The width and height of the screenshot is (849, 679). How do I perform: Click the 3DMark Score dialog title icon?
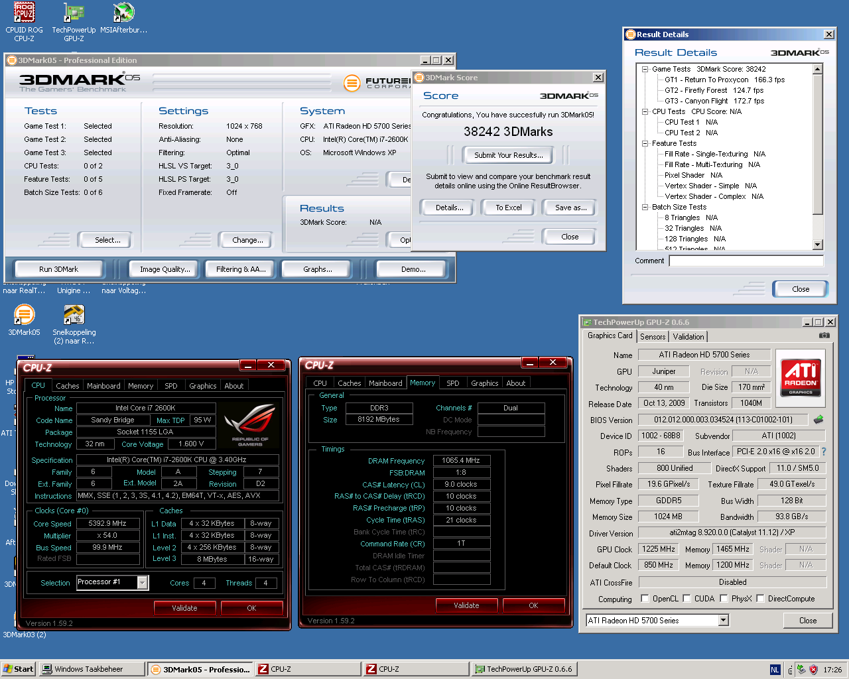[419, 78]
